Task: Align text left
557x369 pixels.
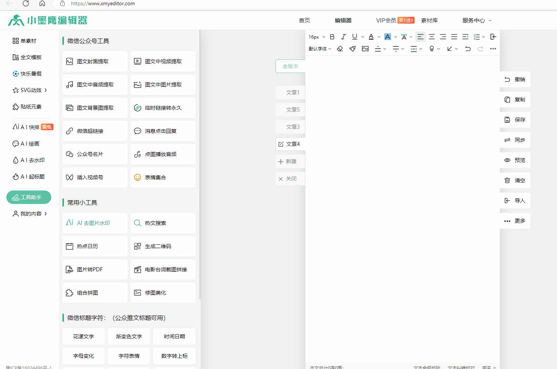Action: click(x=421, y=37)
